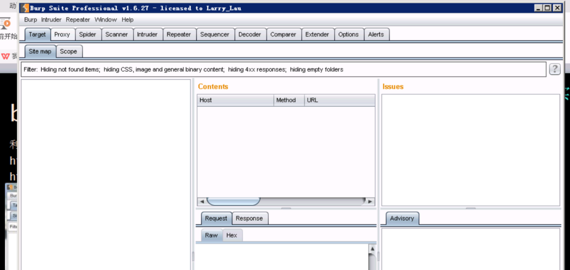Viewport: 570px width, 270px height.
Task: Switch to the Proxy tab
Action: (62, 34)
